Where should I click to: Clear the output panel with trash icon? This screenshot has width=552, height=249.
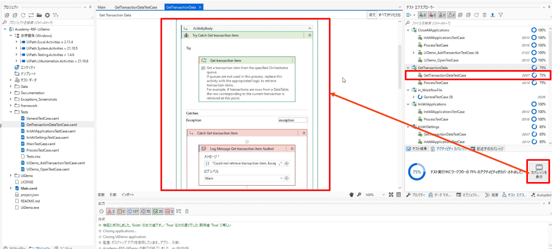(x=187, y=211)
